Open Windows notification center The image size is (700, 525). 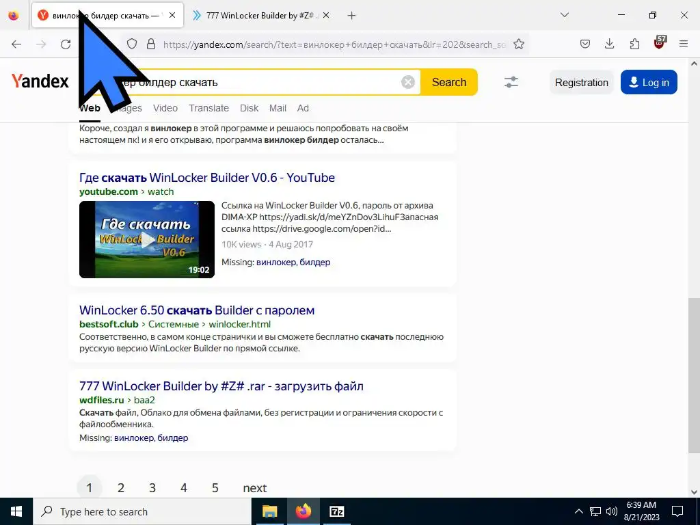tap(677, 511)
